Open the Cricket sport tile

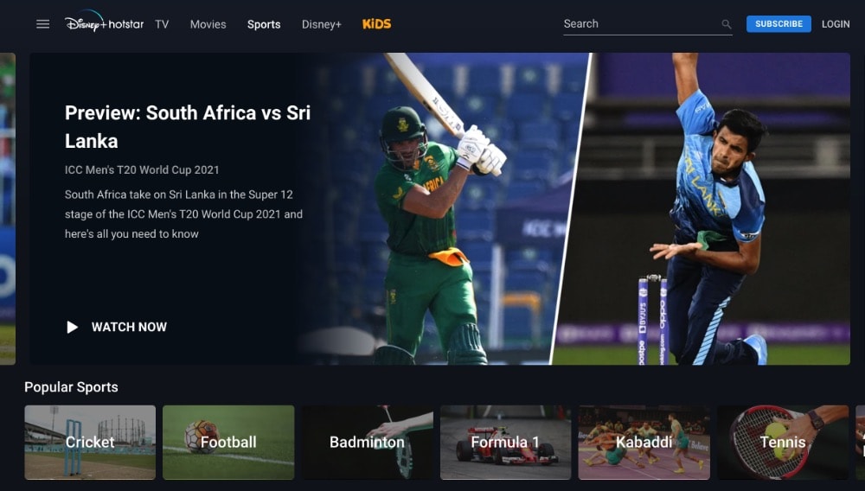point(90,443)
